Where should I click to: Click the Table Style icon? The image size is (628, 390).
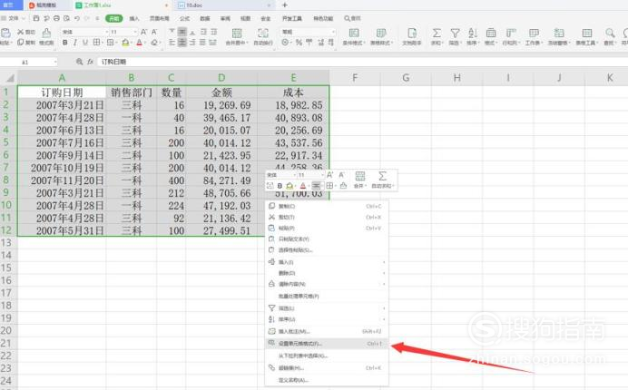(381, 33)
